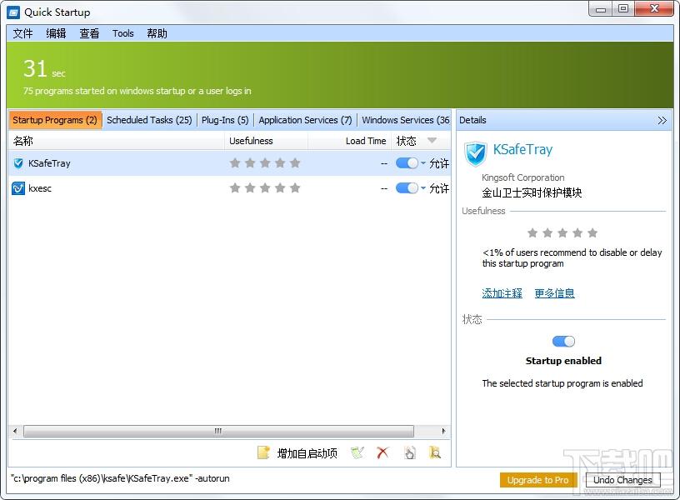Open the 查看 menu
The width and height of the screenshot is (680, 500).
click(89, 33)
